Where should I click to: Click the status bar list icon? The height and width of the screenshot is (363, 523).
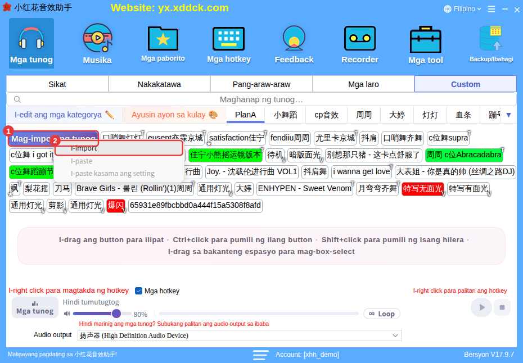coord(260,355)
